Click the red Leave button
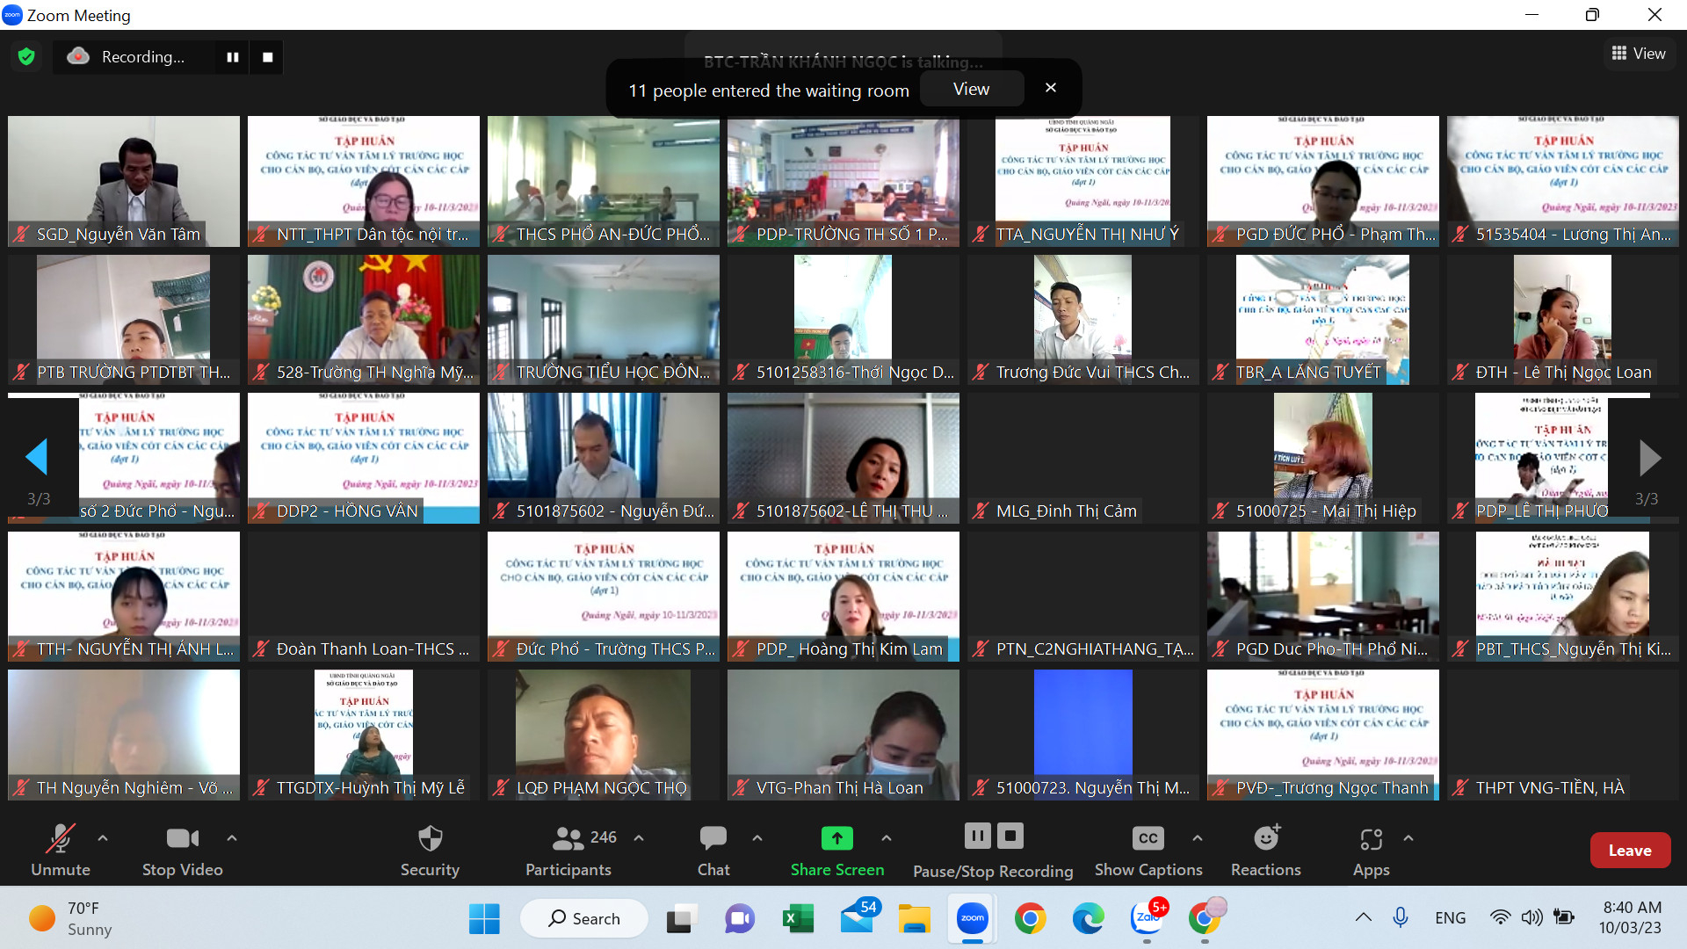The image size is (1687, 949). pyautogui.click(x=1630, y=850)
